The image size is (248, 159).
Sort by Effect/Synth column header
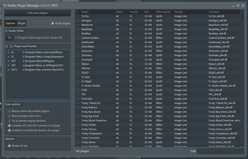click(x=163, y=12)
